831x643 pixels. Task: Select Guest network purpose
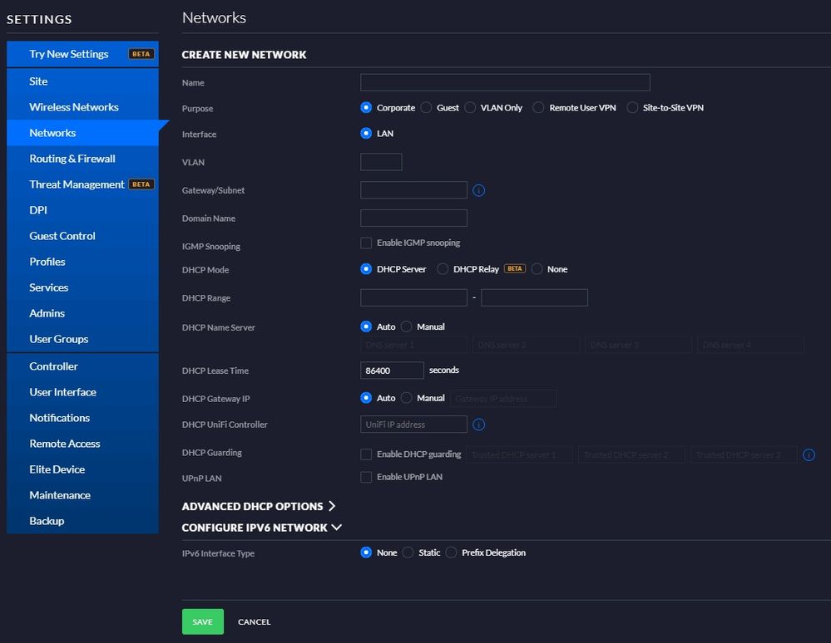pyautogui.click(x=427, y=108)
